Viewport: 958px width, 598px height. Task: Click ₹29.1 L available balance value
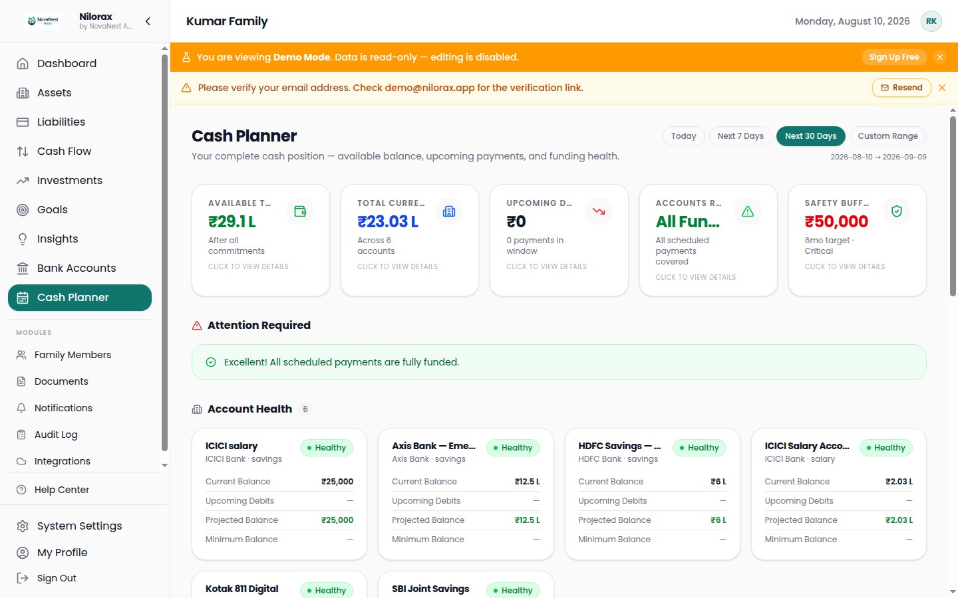pyautogui.click(x=232, y=221)
